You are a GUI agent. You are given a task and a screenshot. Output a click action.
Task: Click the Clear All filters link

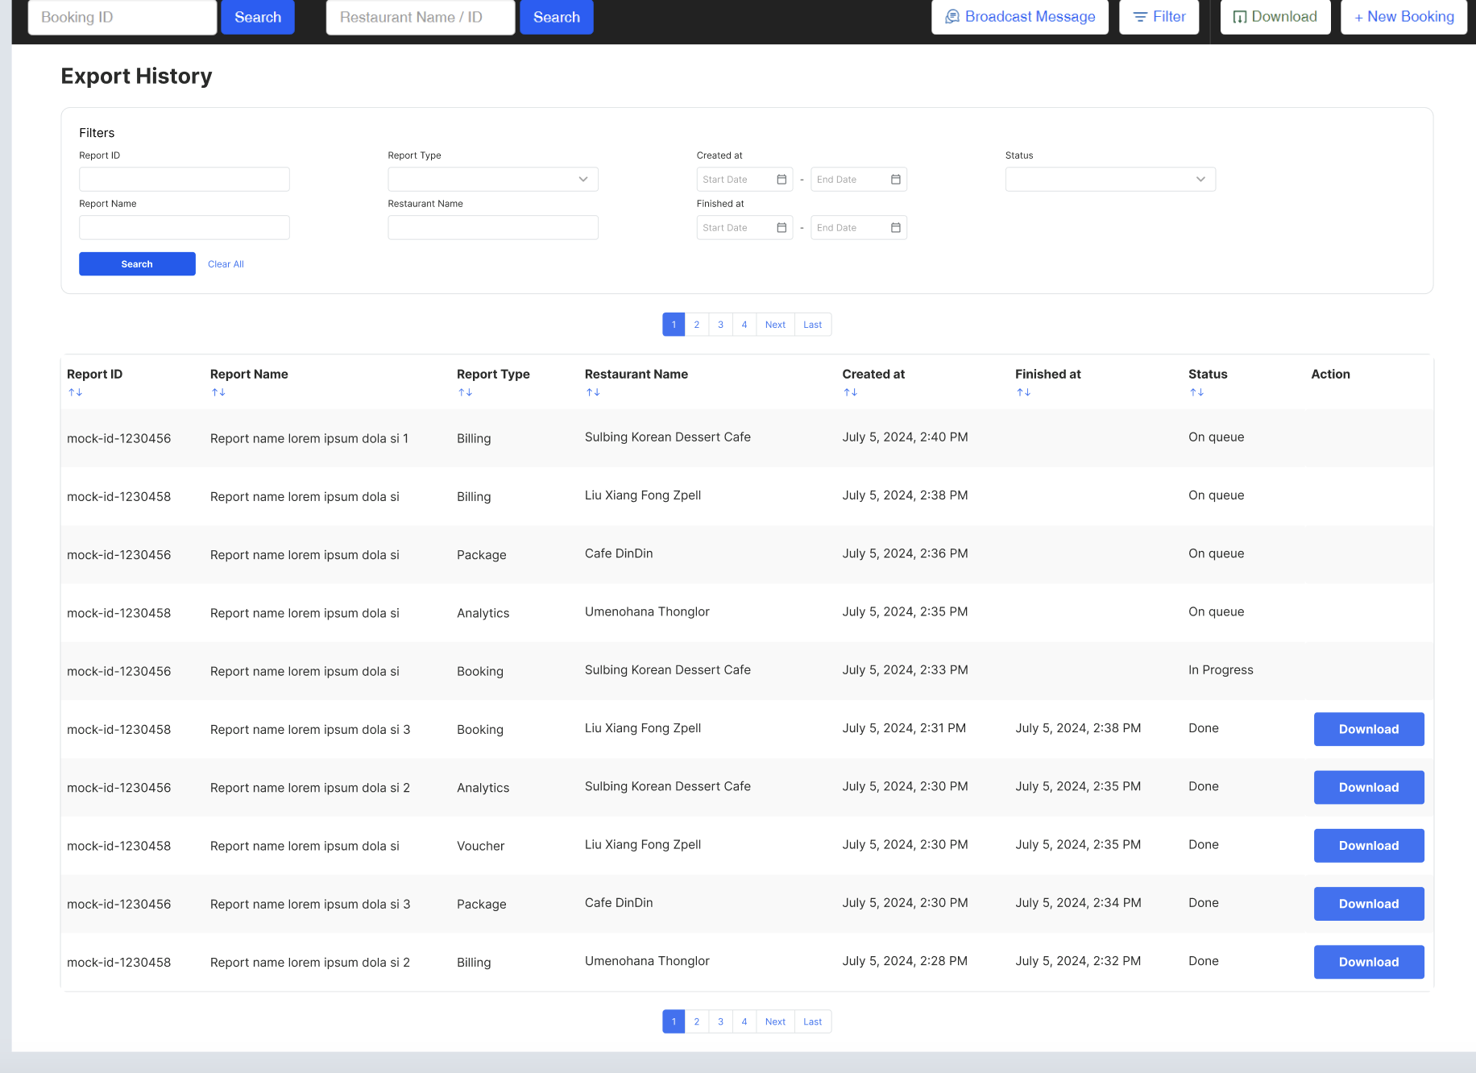click(x=226, y=264)
